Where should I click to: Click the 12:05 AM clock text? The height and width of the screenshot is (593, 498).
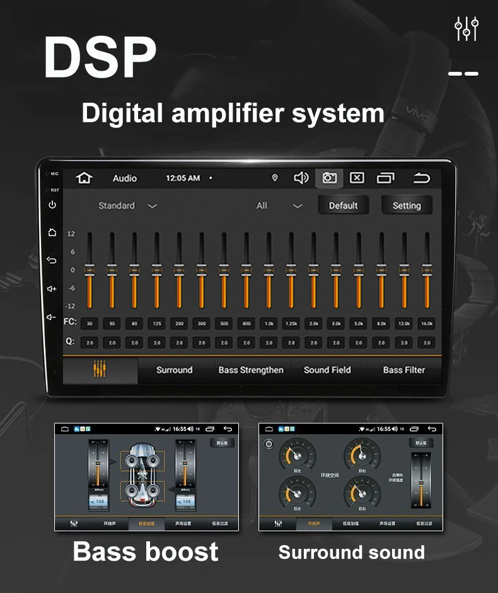tap(183, 178)
